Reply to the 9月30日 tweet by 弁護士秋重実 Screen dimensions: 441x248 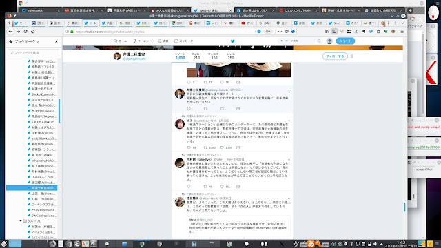tap(189, 109)
